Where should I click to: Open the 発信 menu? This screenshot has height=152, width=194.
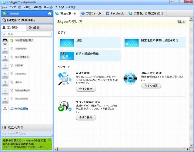[x=38, y=7]
